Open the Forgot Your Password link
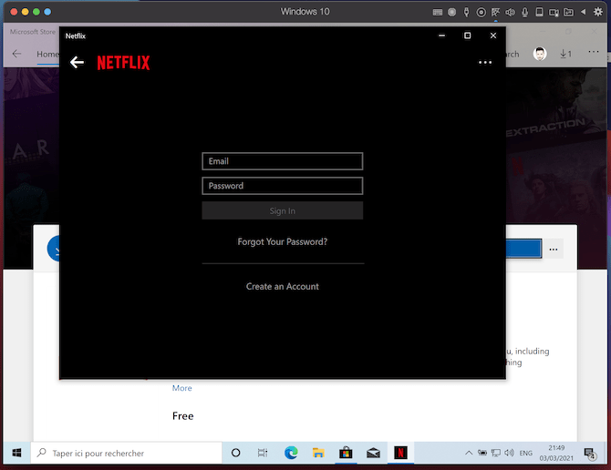Screen dimensions: 611x470 [x=283, y=241]
